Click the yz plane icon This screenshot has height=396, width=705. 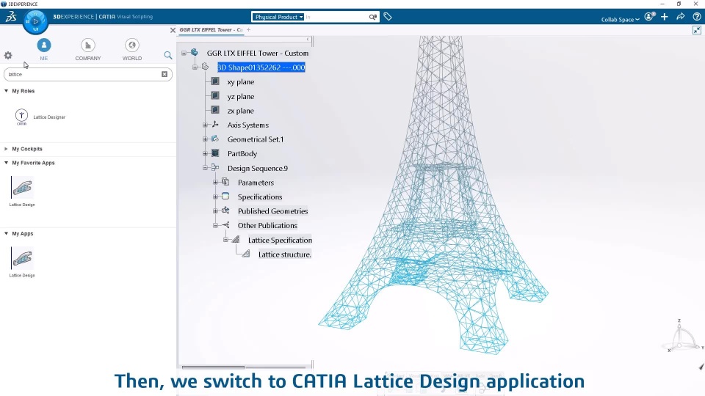click(x=215, y=96)
